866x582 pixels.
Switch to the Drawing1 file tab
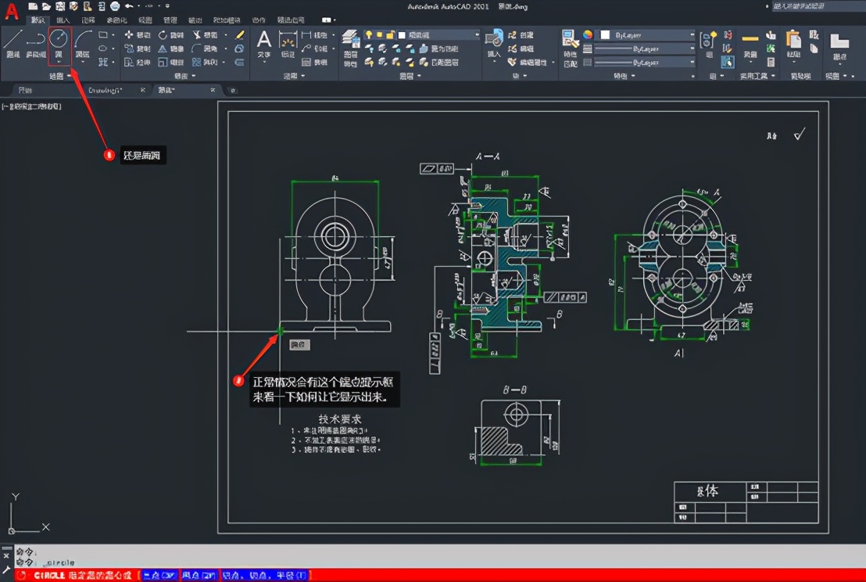pyautogui.click(x=106, y=90)
